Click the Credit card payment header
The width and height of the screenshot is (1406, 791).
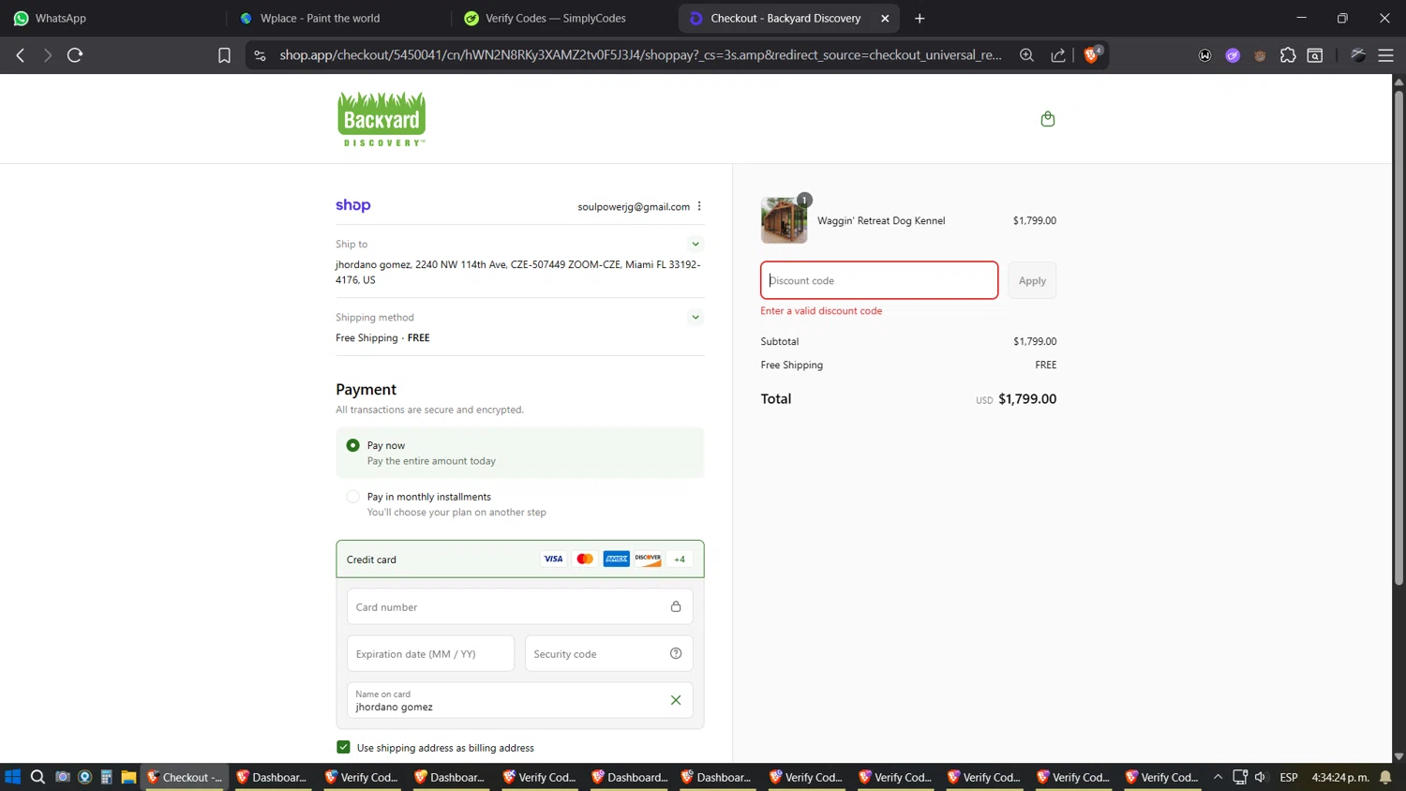click(x=520, y=559)
